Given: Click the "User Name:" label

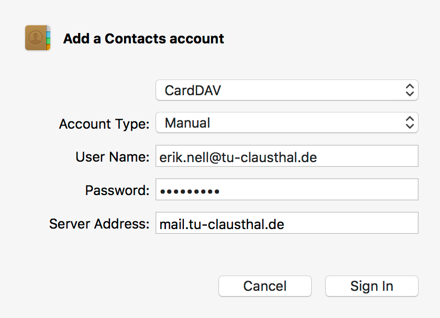Looking at the screenshot, I should tap(113, 156).
